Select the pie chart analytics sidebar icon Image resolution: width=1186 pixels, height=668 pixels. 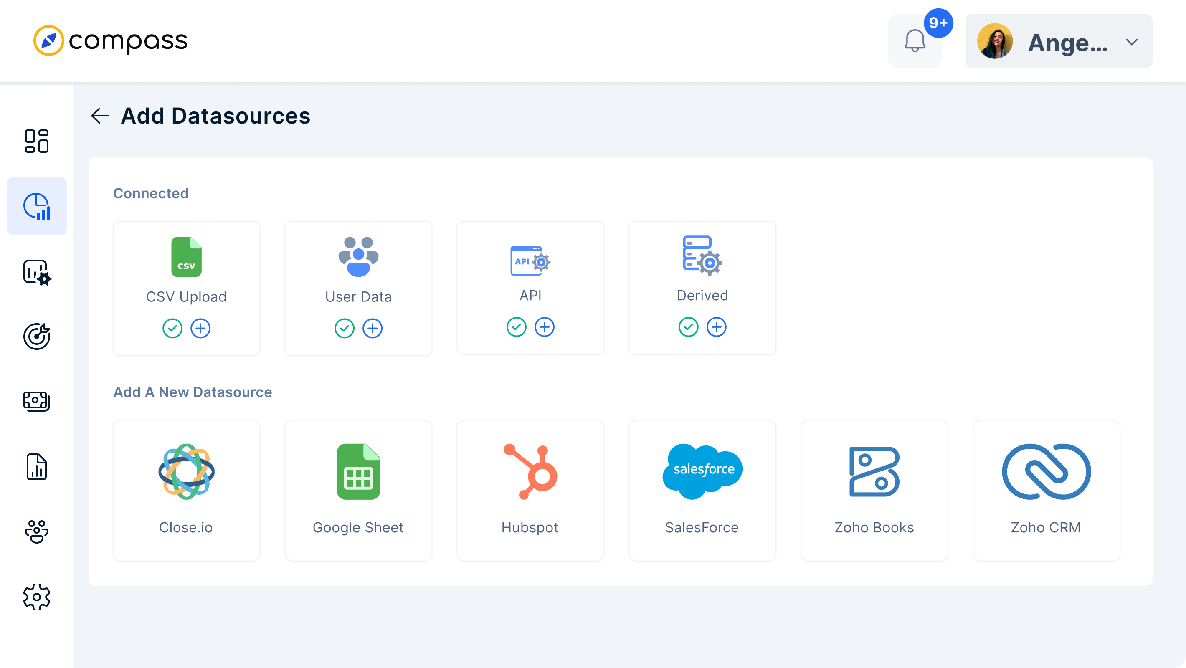click(x=36, y=206)
